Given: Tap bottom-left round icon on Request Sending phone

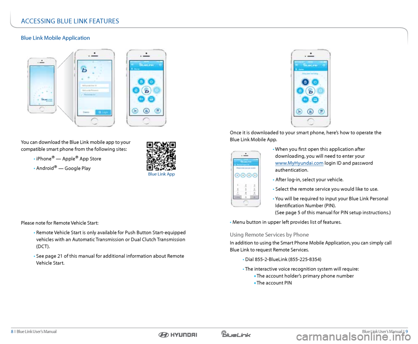Looking at the screenshot, I should pyautogui.click(x=299, y=112).
